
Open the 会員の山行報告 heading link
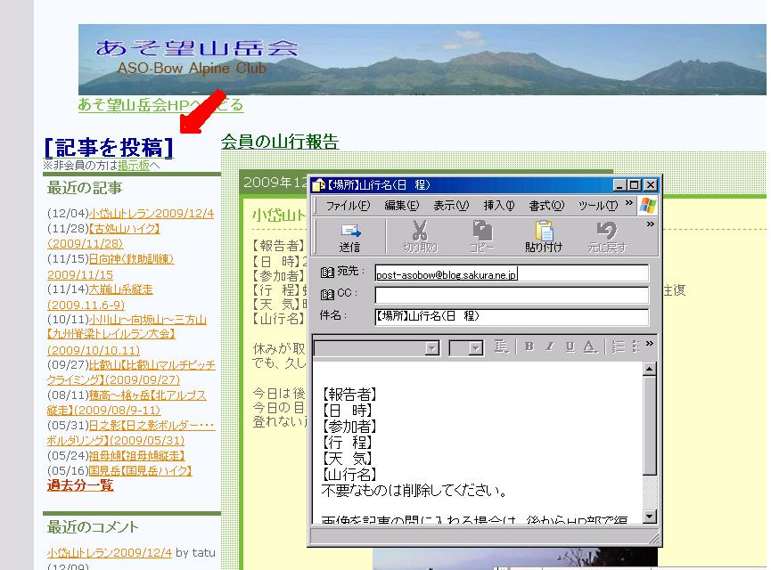tap(280, 142)
